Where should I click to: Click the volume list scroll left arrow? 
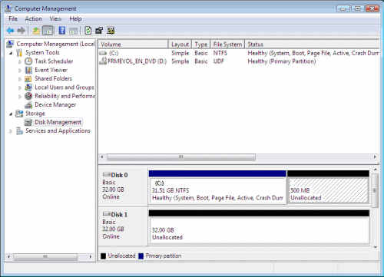[x=102, y=157]
